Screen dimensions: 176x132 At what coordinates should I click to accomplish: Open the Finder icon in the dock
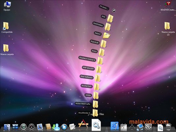[7, 127]
